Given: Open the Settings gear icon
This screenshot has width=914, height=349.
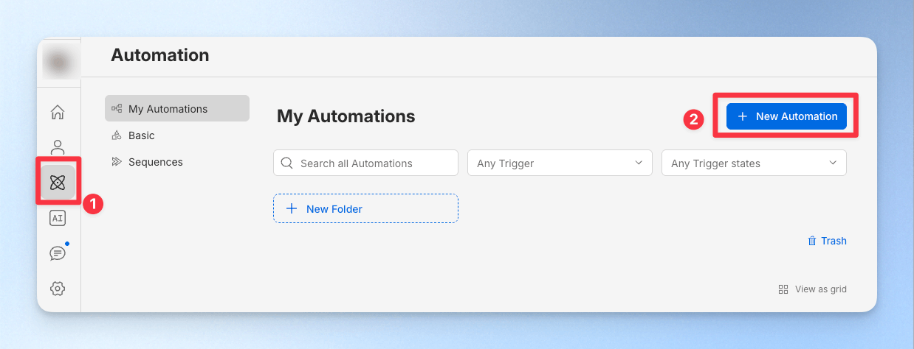Looking at the screenshot, I should tap(58, 288).
